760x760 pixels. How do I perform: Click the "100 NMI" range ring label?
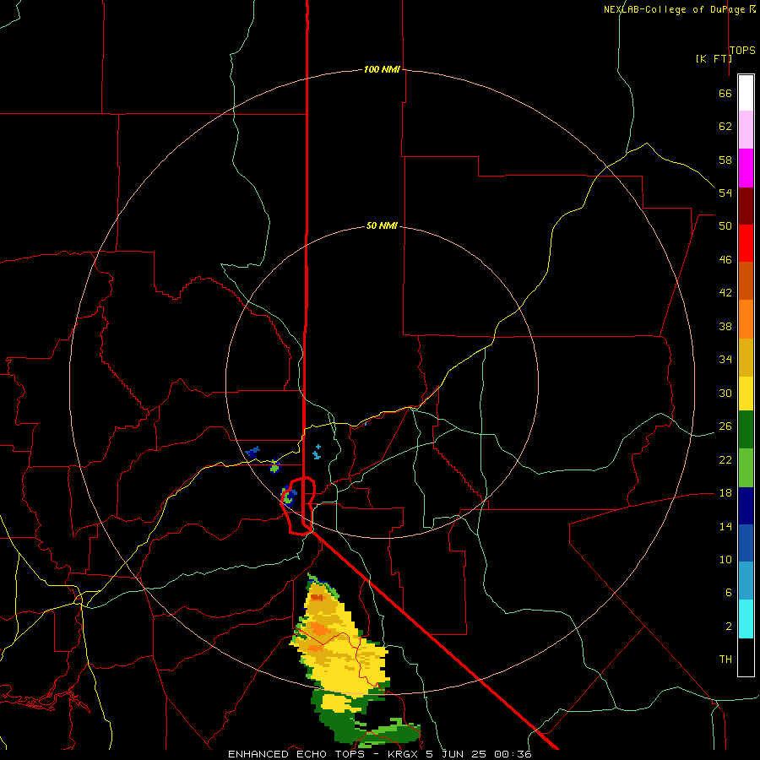click(382, 70)
